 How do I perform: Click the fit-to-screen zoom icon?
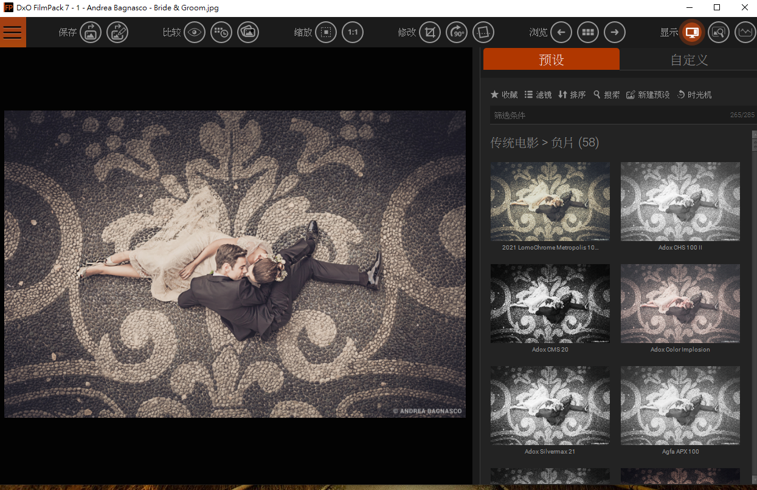point(326,32)
